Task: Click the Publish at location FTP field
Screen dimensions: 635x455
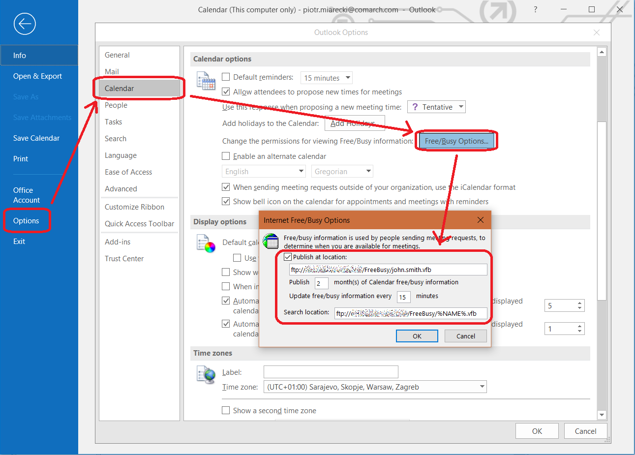Action: [388, 270]
